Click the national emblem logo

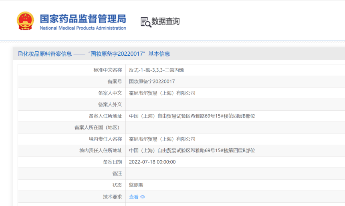point(25,21)
